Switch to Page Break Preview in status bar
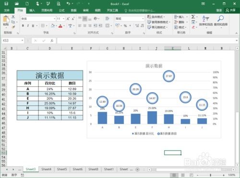This screenshot has height=178, width=240. [191, 175]
